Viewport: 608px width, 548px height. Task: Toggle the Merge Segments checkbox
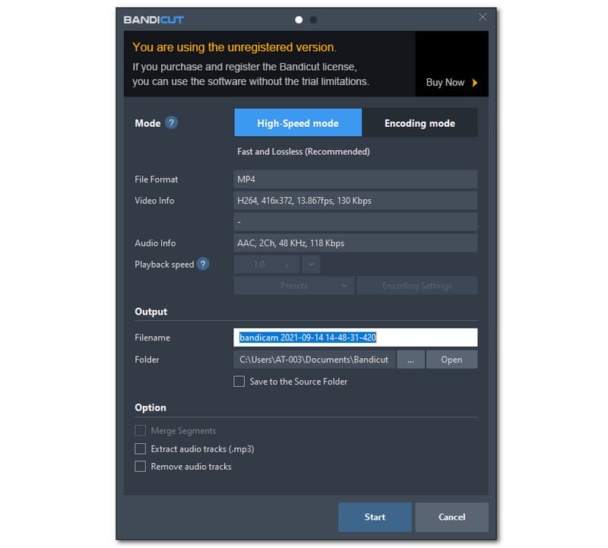pyautogui.click(x=141, y=430)
